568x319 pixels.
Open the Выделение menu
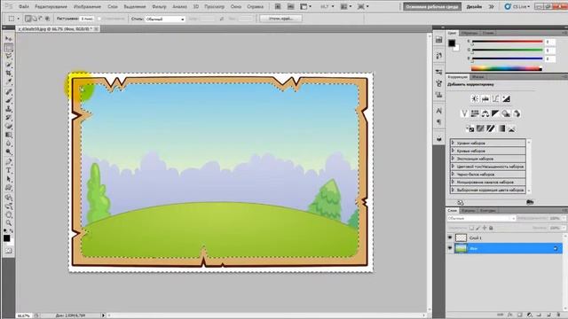(134, 6)
